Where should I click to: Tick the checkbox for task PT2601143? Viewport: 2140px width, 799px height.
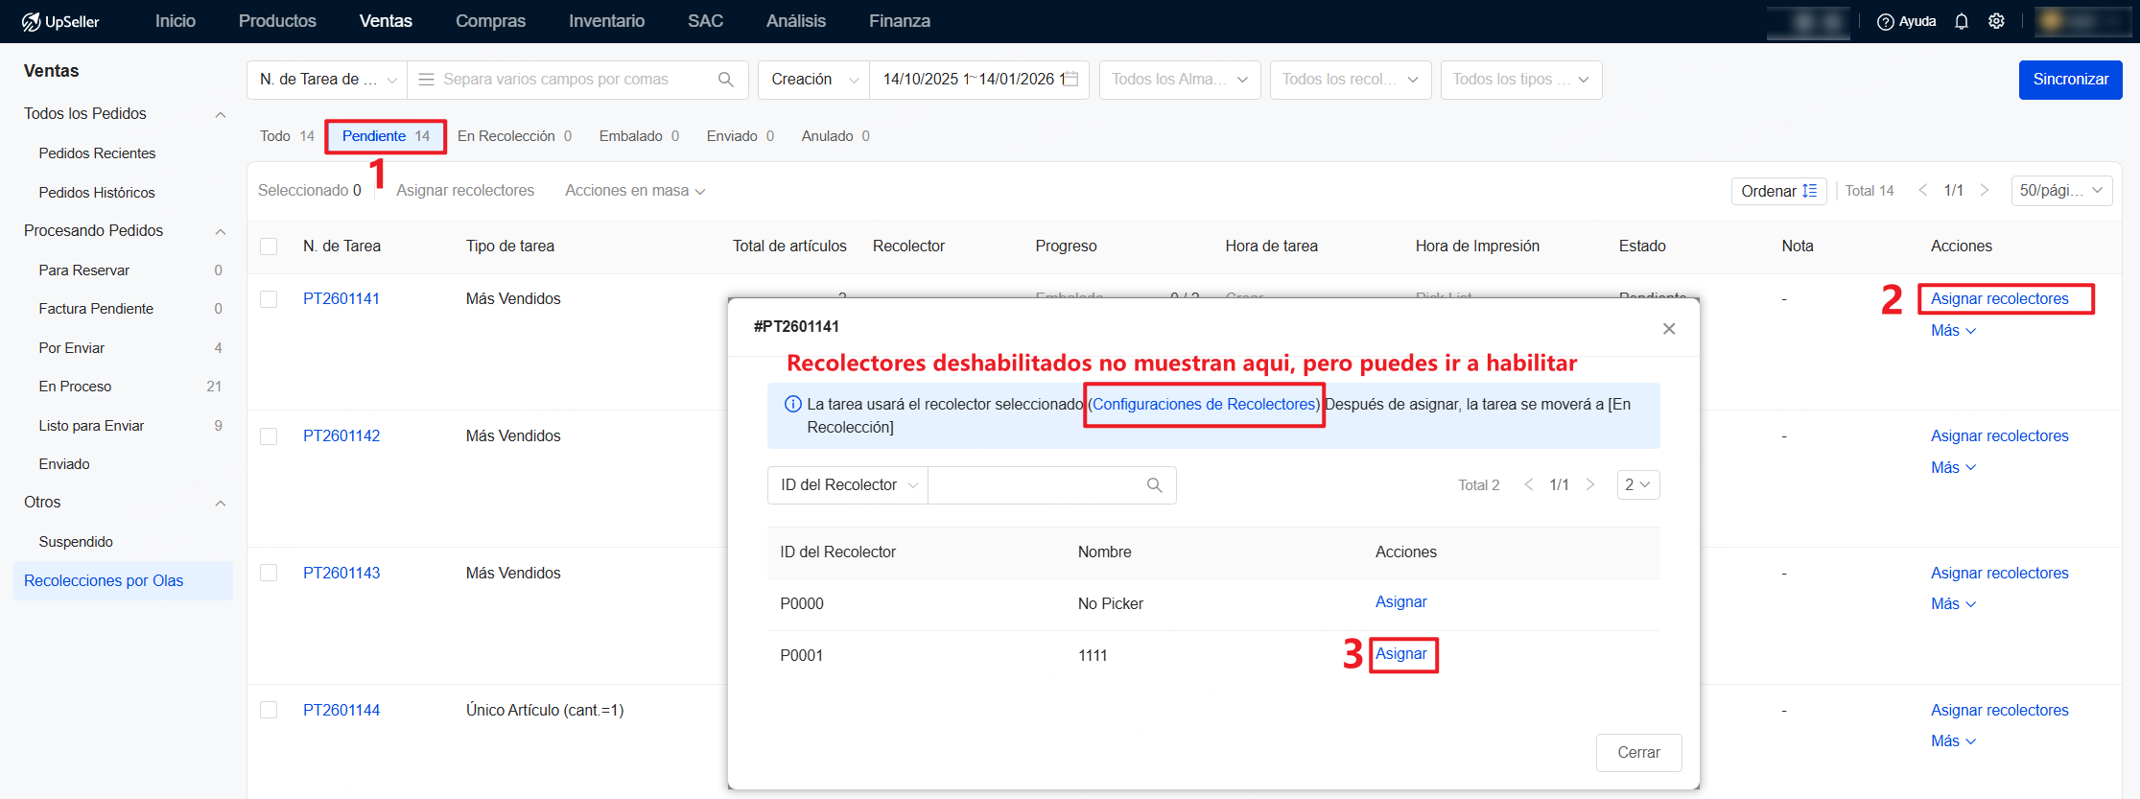pyautogui.click(x=269, y=574)
